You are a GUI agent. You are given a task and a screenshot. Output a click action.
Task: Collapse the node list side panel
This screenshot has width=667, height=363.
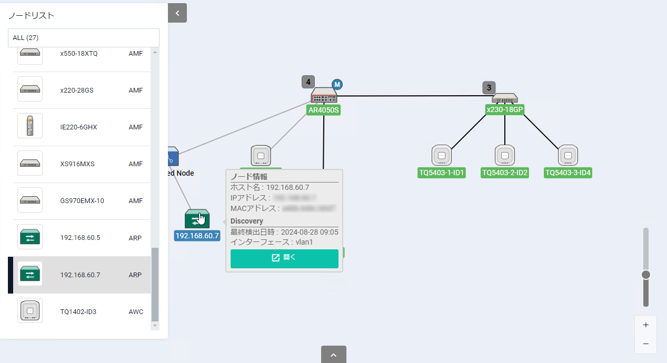177,13
